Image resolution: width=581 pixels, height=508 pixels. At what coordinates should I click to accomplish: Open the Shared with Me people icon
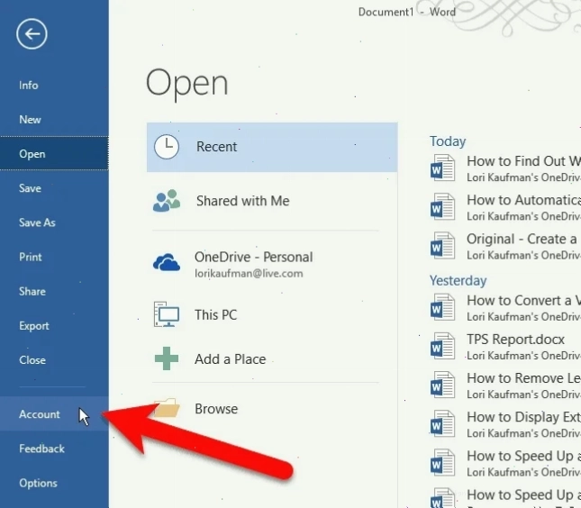(x=167, y=201)
